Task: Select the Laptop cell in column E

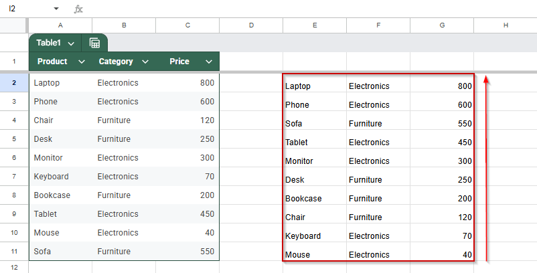Action: [x=315, y=83]
